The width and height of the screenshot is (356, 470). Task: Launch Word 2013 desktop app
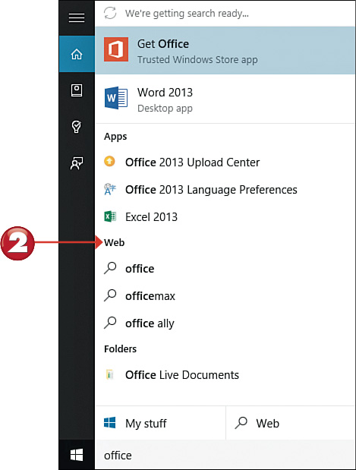click(x=225, y=99)
